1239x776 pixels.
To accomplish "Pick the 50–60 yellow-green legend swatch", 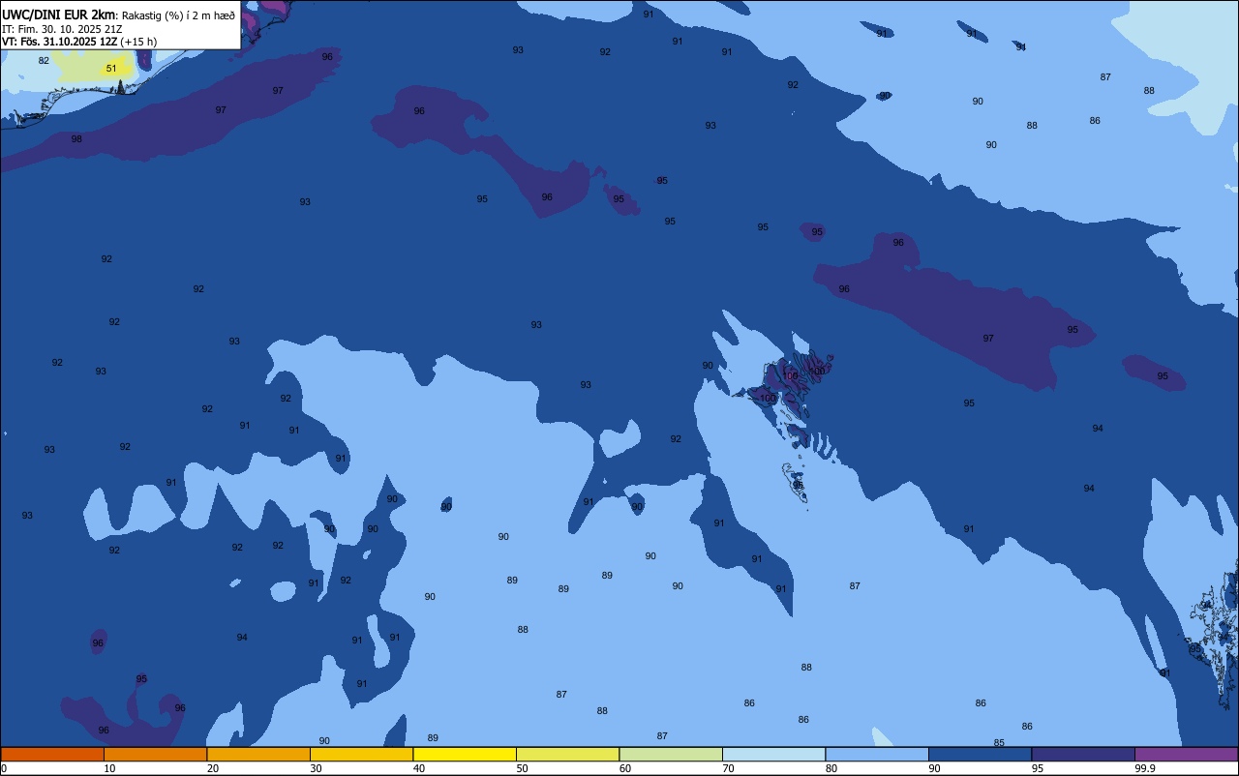I will tap(567, 754).
